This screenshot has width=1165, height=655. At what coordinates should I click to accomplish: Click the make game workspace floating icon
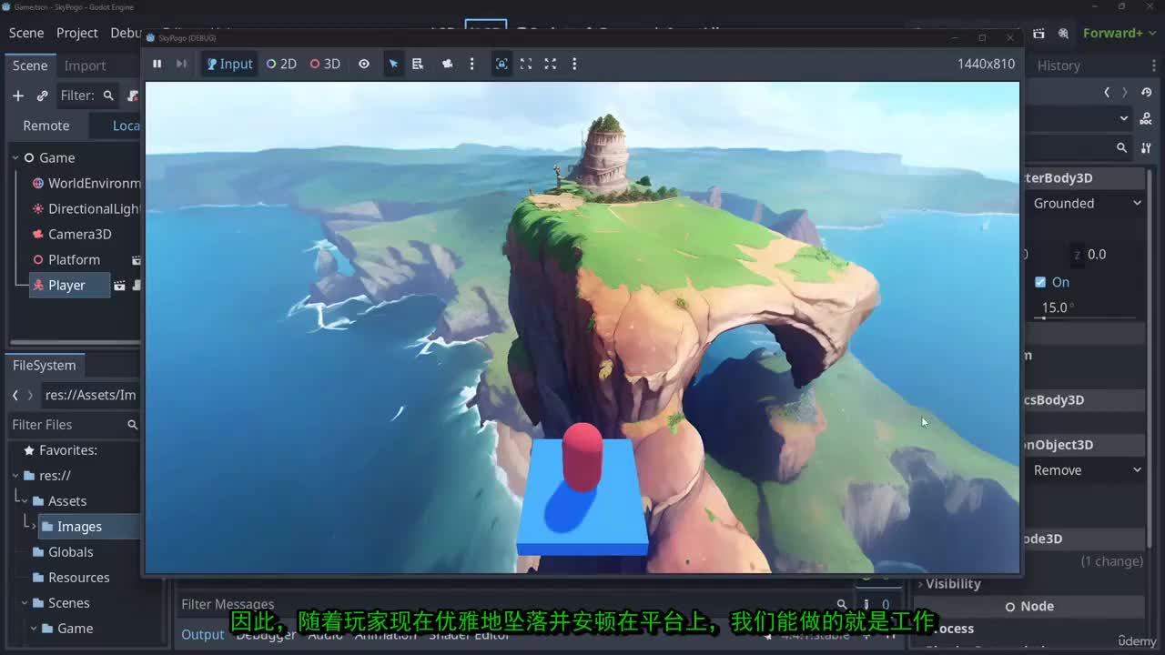click(526, 64)
